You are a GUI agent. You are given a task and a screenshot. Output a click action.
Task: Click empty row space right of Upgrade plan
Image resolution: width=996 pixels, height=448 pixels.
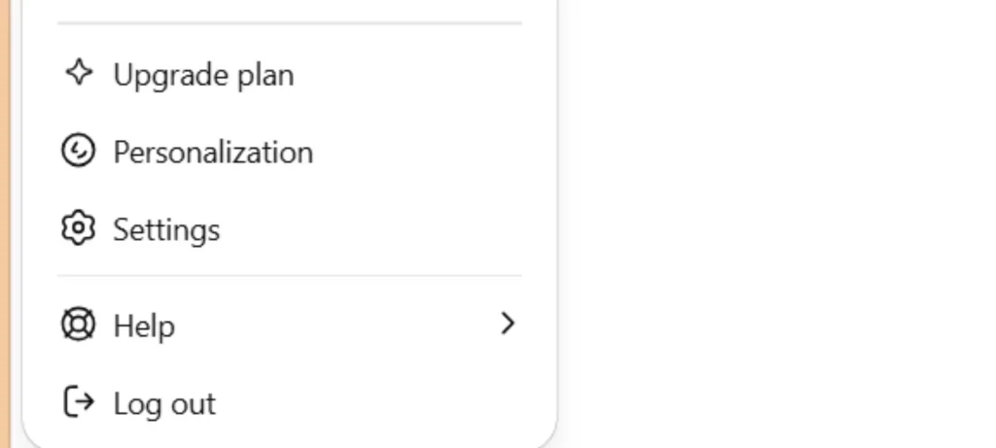tap(409, 75)
